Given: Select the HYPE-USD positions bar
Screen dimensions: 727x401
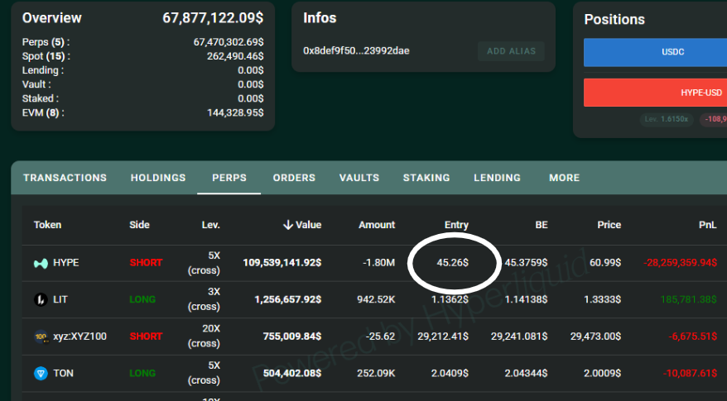Looking at the screenshot, I should (x=655, y=93).
